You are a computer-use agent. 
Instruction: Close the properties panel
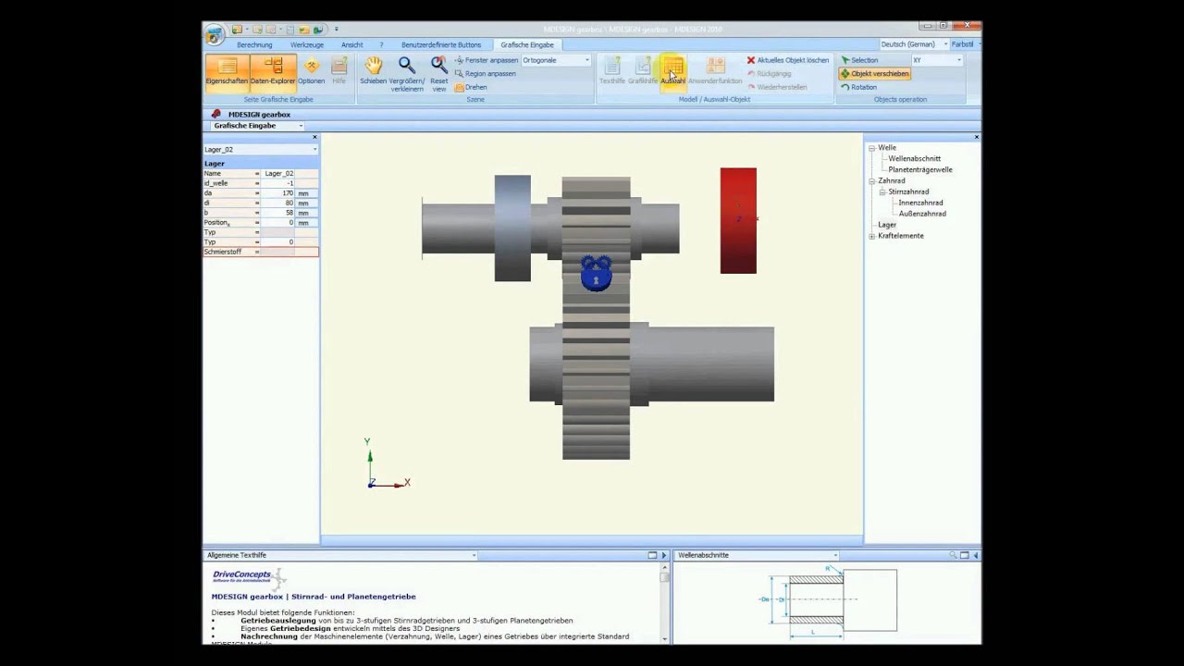pos(314,137)
